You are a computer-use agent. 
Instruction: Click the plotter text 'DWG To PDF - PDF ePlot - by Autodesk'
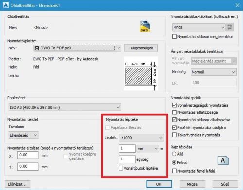click(x=66, y=59)
